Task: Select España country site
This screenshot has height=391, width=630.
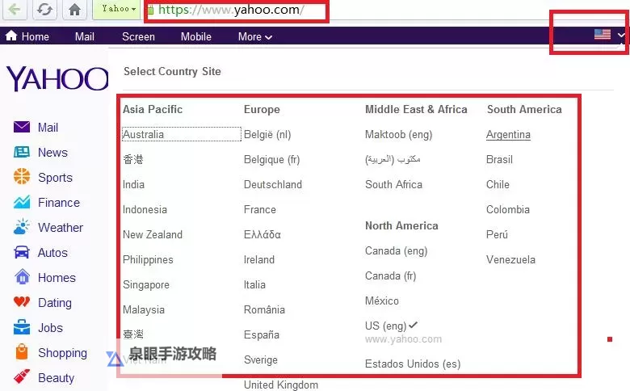Action: 261,334
